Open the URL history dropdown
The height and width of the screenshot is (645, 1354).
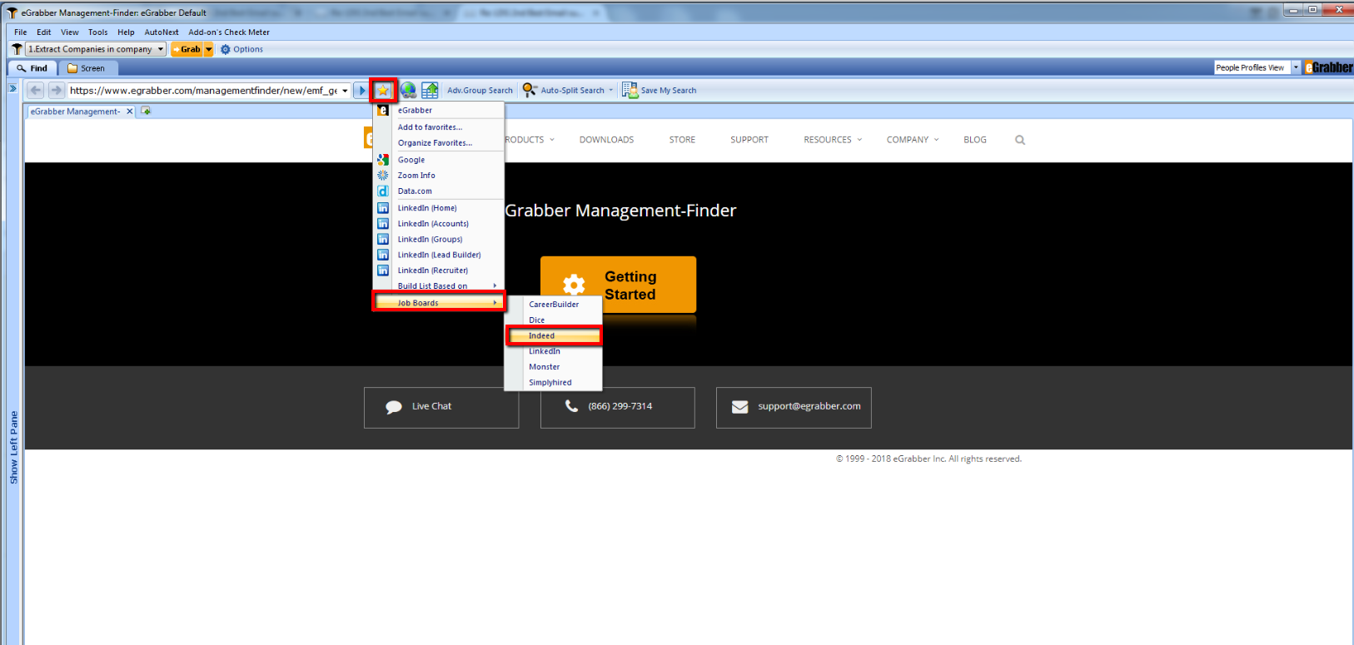[345, 91]
